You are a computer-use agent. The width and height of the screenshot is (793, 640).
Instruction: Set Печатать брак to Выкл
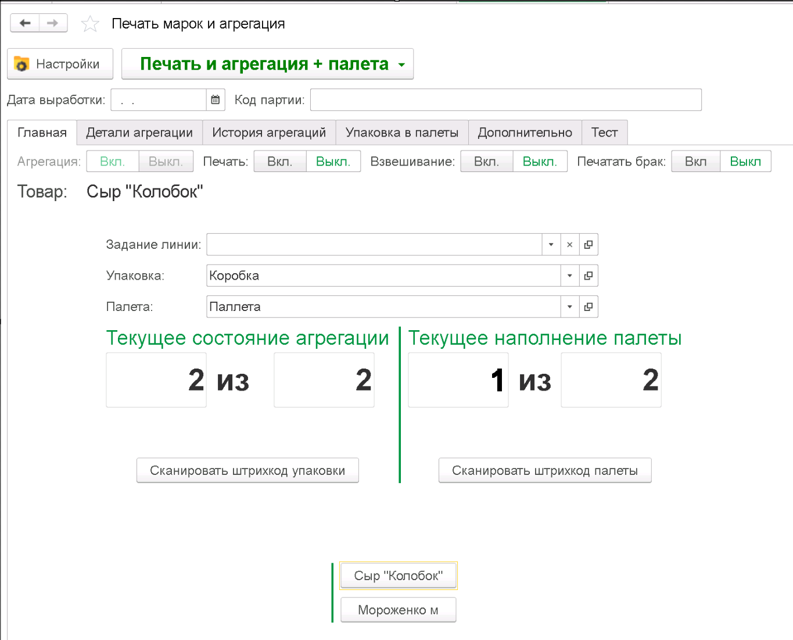coord(745,162)
